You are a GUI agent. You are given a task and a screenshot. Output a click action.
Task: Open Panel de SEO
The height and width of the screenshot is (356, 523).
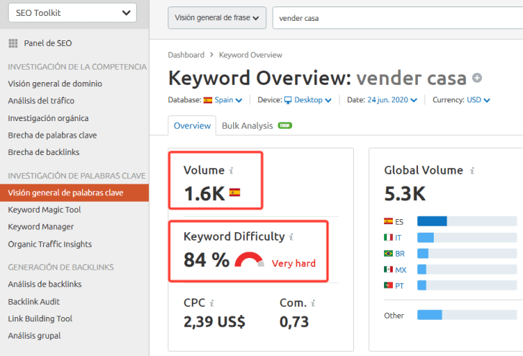click(x=47, y=43)
